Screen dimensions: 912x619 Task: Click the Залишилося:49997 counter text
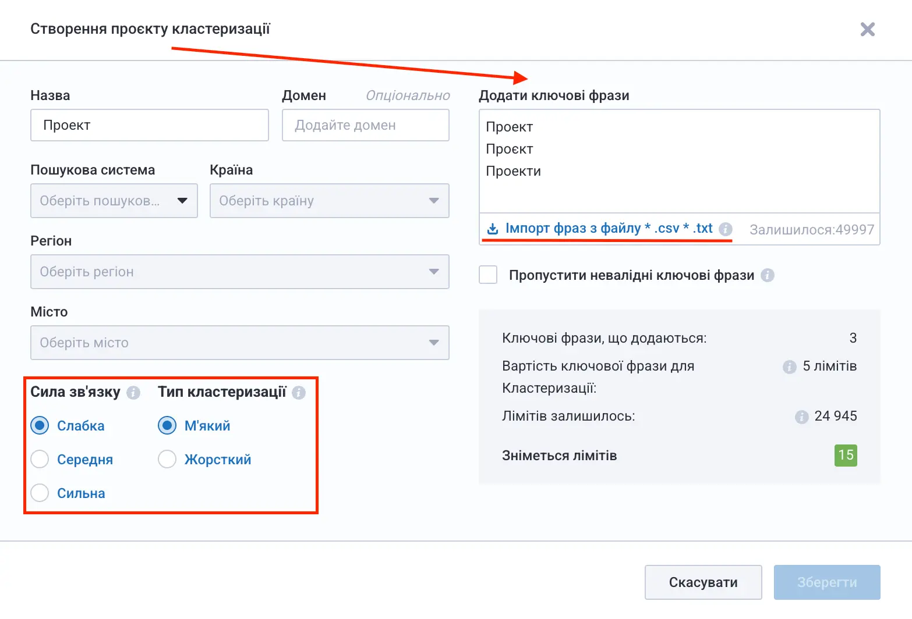point(812,230)
